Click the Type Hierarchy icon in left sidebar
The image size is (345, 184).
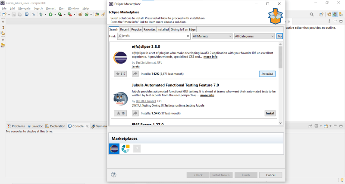[3, 28]
